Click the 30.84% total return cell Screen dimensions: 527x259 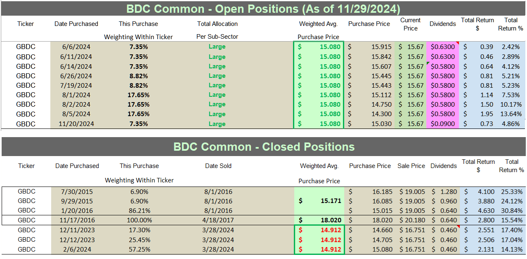pos(512,210)
